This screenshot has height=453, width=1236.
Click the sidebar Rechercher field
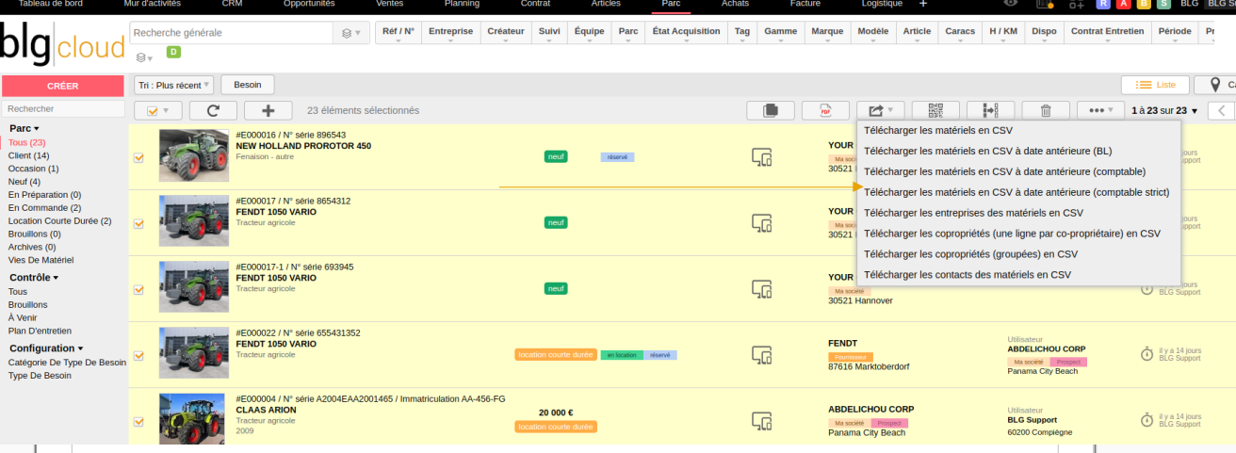63,109
